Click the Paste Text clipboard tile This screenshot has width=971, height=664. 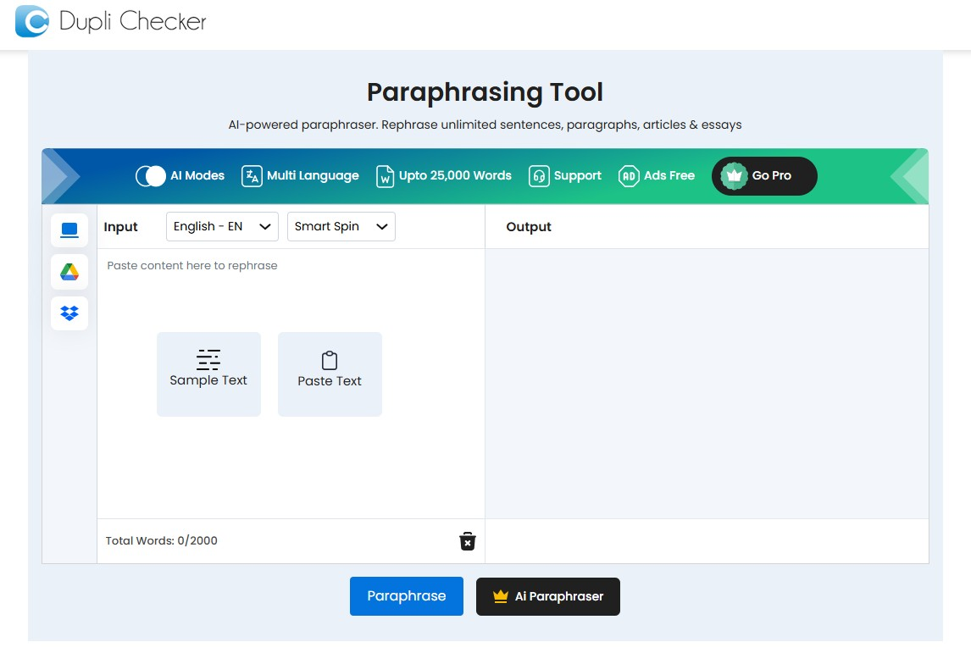point(330,373)
